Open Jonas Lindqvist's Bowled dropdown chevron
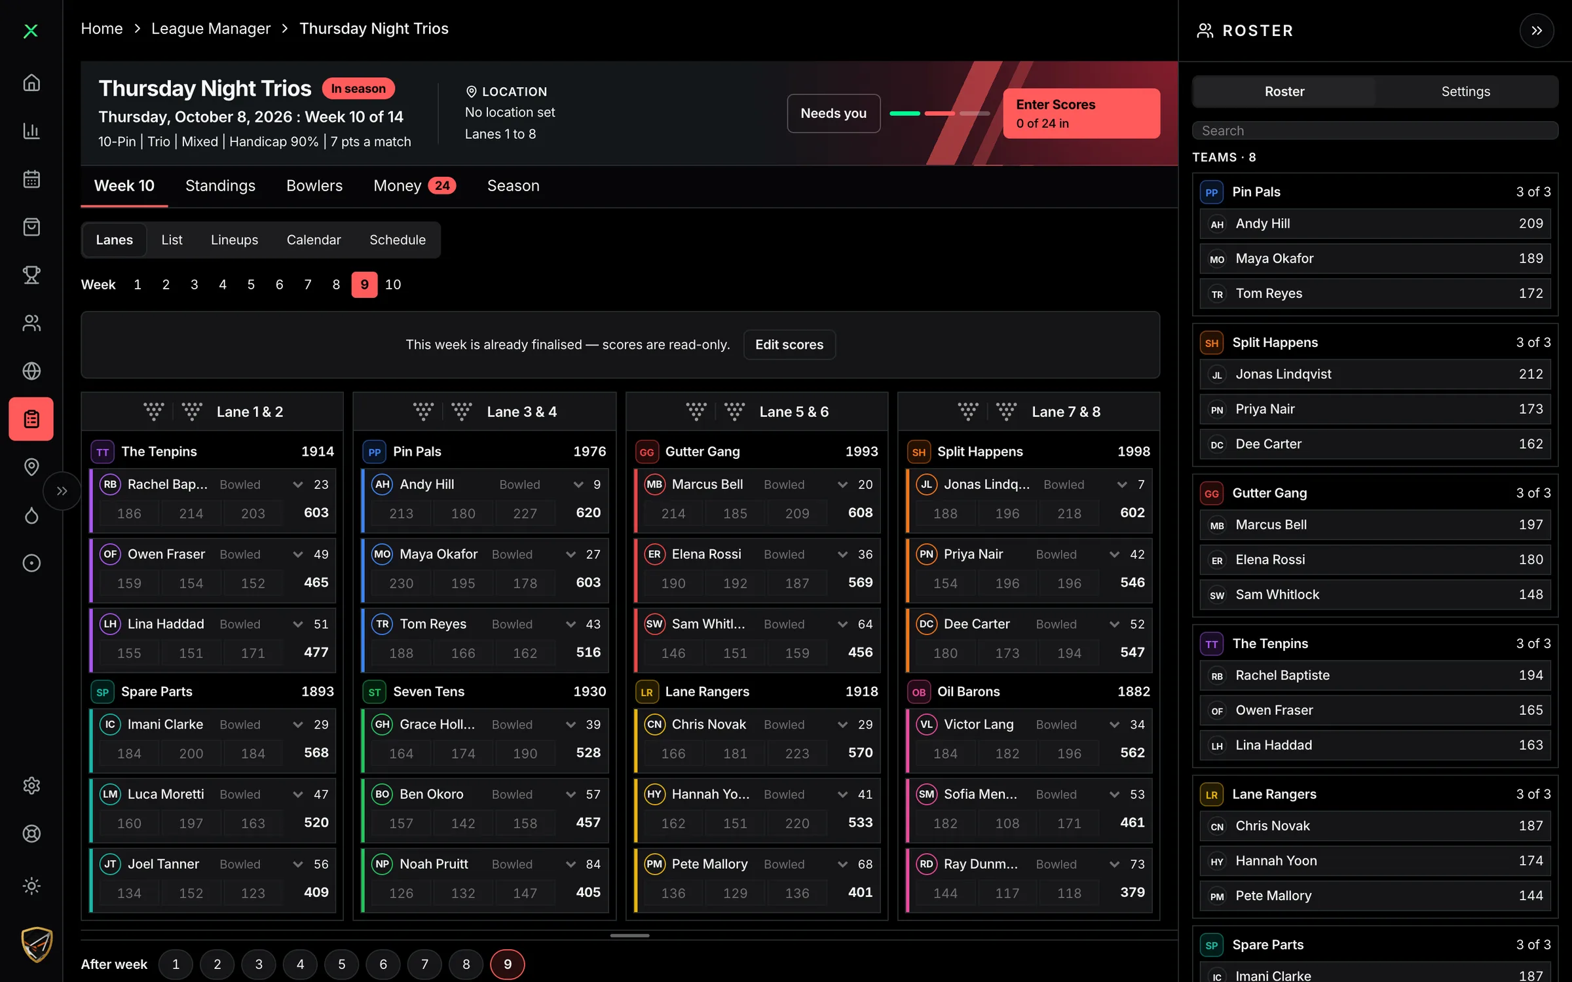This screenshot has width=1572, height=982. 1122,484
